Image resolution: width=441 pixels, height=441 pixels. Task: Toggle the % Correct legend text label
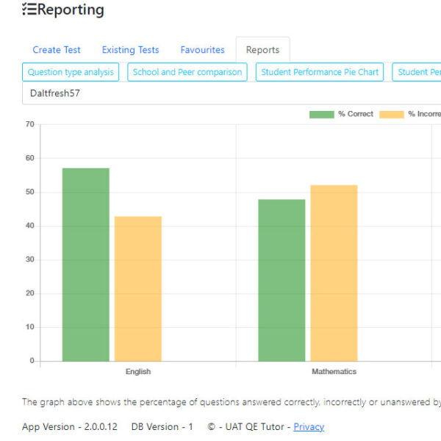(x=356, y=114)
